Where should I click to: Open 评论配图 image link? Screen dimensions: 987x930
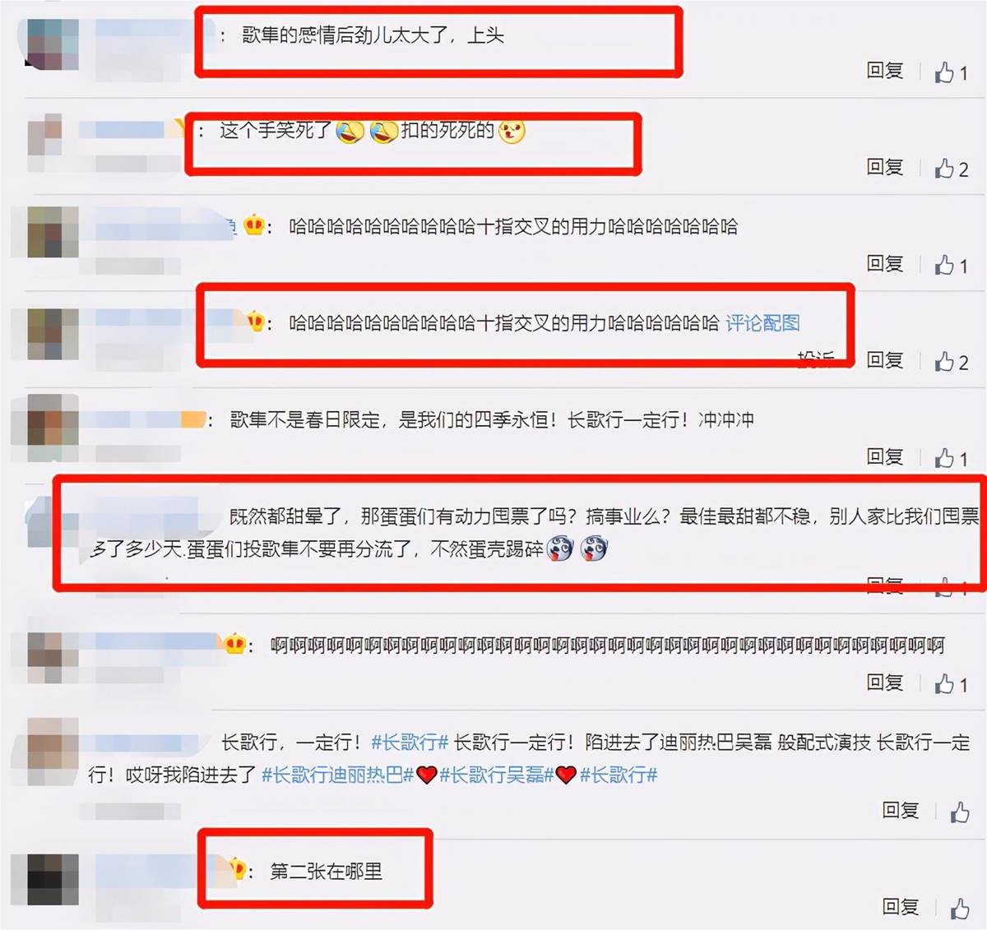click(762, 323)
